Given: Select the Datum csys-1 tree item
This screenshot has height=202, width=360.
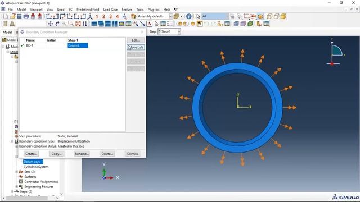Looking at the screenshot, I should tap(33, 162).
